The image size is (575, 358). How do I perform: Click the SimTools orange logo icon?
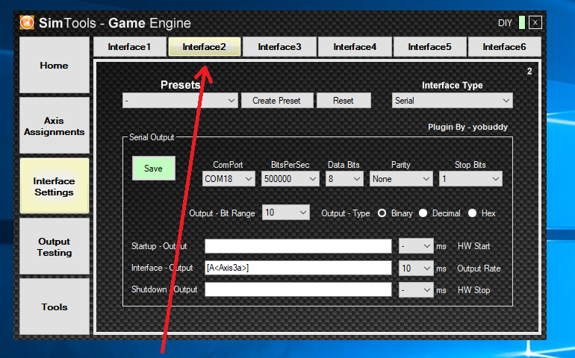(27, 22)
